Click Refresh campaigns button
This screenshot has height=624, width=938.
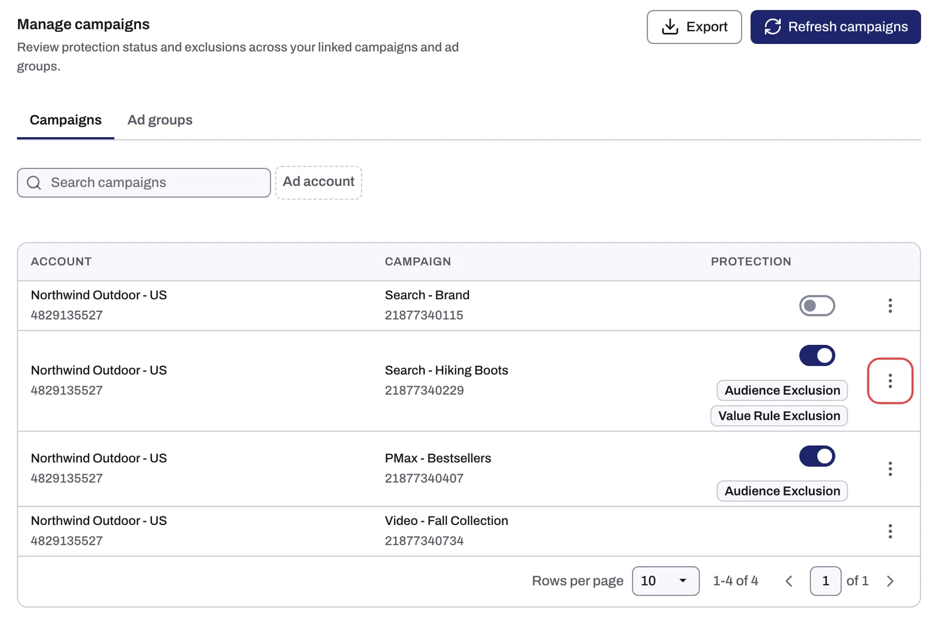point(835,27)
